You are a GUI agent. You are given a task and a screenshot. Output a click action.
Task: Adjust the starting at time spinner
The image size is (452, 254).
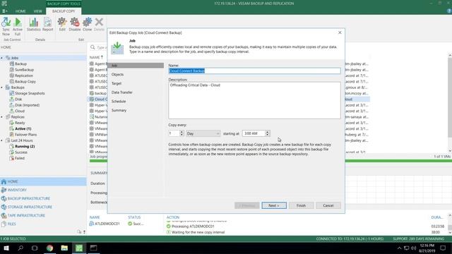click(x=267, y=133)
